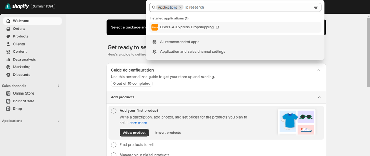Collapse the Guide de configuration card
The height and width of the screenshot is (156, 370).
coord(319,70)
